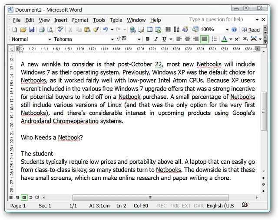Toggle justify alignment

click(204, 39)
